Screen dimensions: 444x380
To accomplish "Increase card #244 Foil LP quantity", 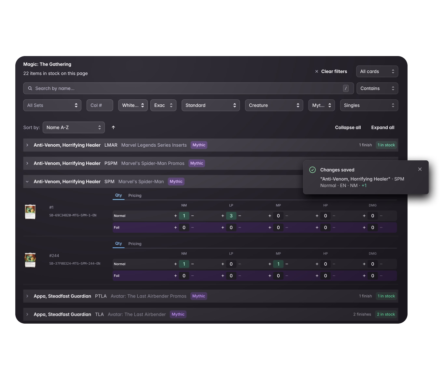I will click(x=223, y=276).
